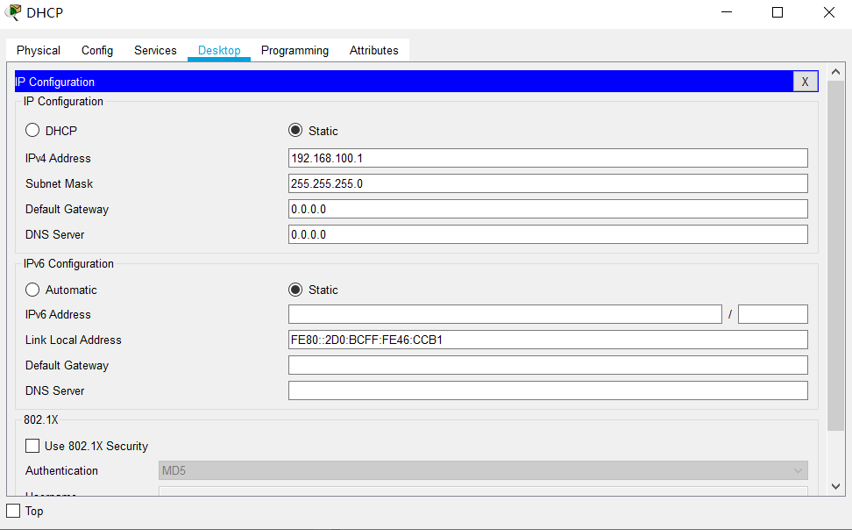Open the Programming tab
The image size is (852, 530).
click(x=295, y=50)
